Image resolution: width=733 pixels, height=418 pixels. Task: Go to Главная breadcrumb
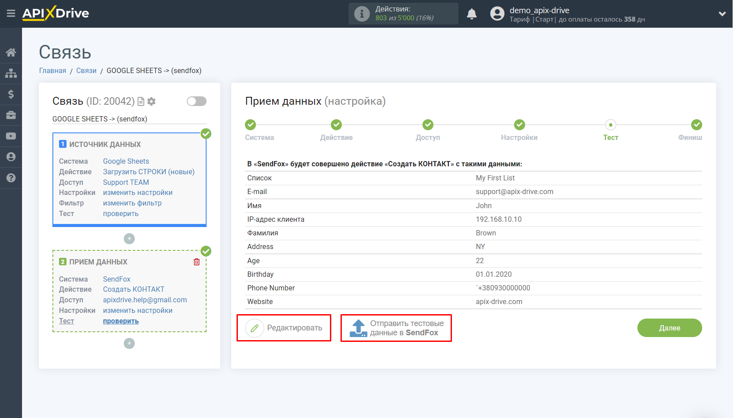tap(52, 70)
